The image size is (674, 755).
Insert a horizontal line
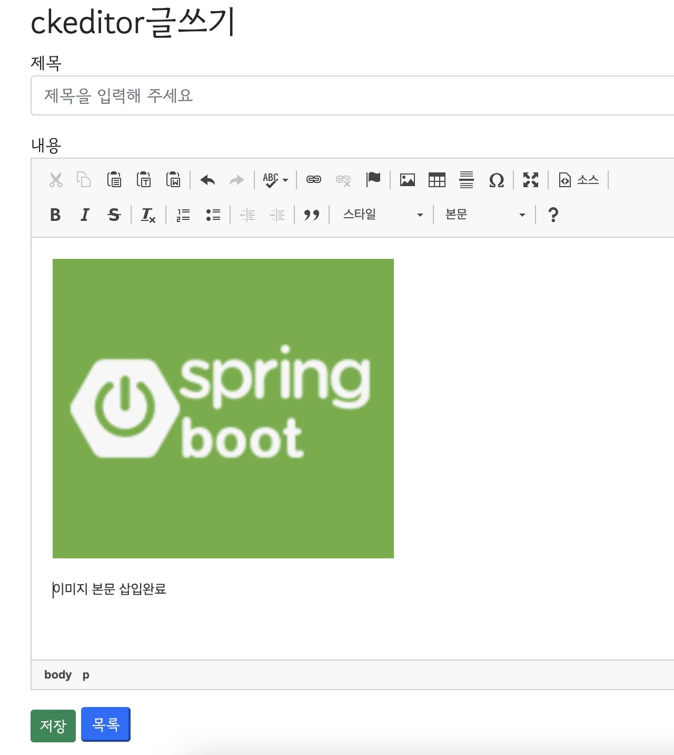[x=467, y=180]
